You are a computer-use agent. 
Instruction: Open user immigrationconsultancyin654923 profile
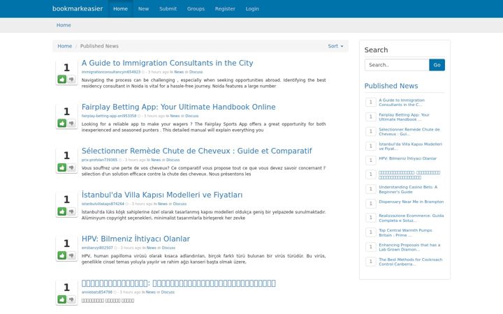click(x=111, y=72)
